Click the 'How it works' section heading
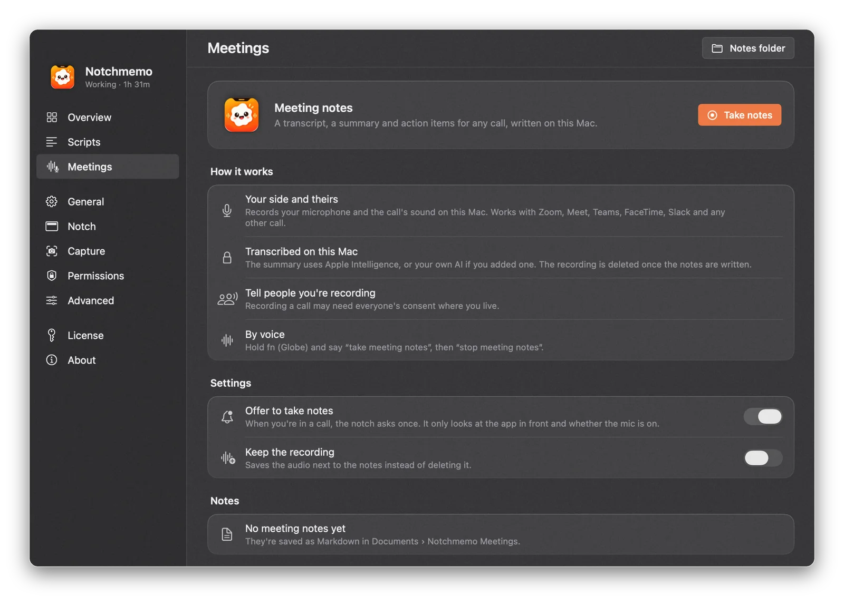 point(242,171)
